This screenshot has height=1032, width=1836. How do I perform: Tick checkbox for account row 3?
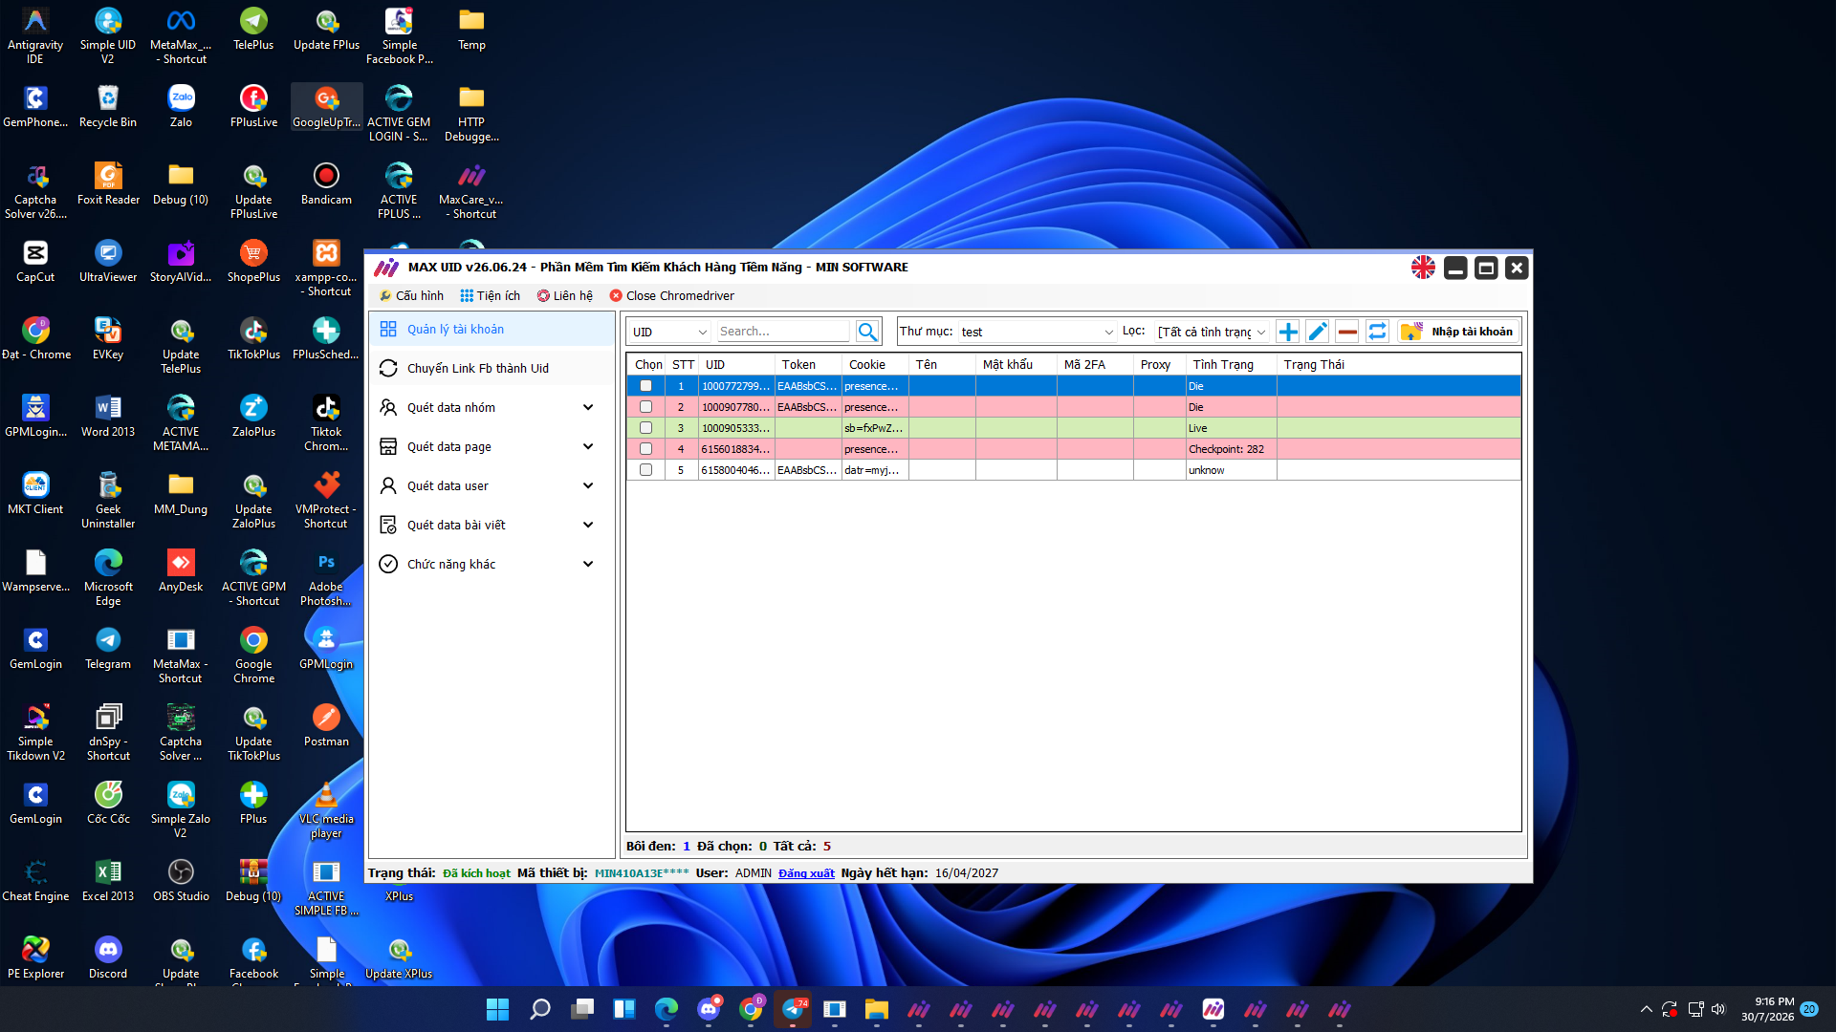(645, 428)
